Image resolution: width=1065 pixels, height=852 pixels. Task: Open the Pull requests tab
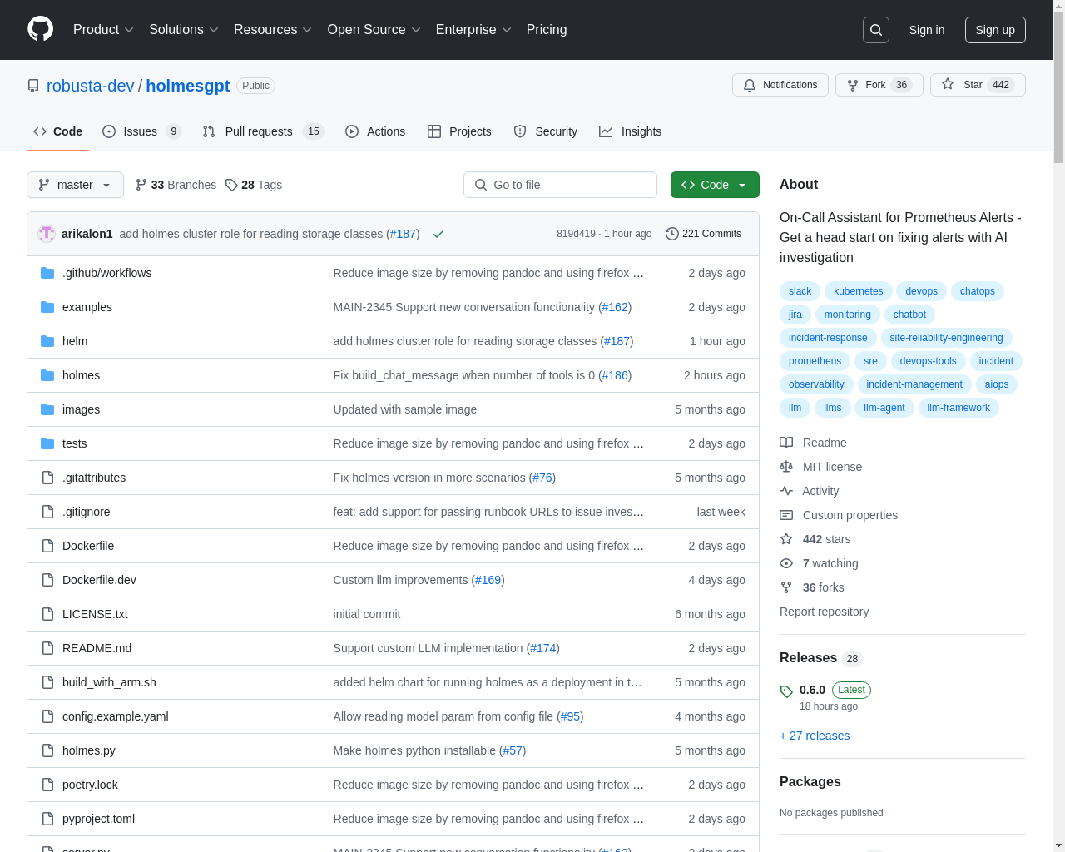[263, 131]
